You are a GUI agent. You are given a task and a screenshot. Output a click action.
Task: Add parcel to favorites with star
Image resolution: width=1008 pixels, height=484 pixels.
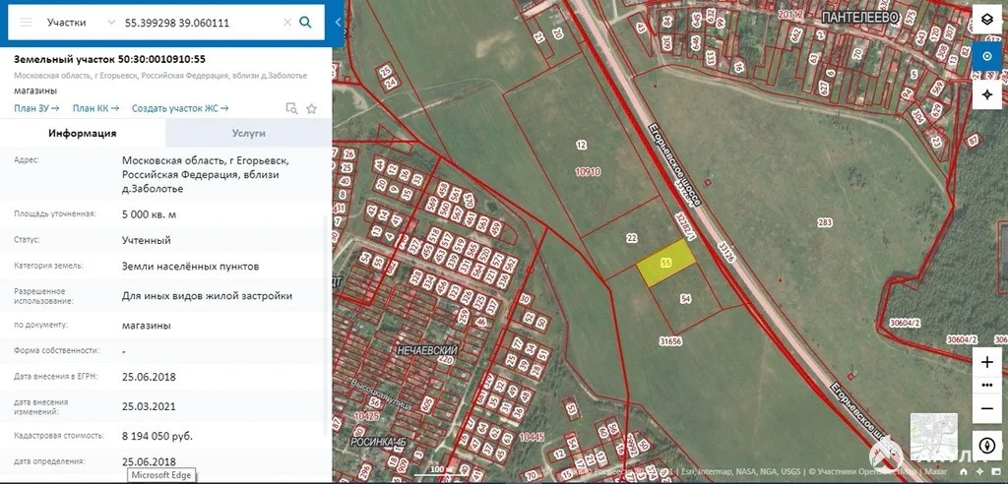tap(312, 108)
